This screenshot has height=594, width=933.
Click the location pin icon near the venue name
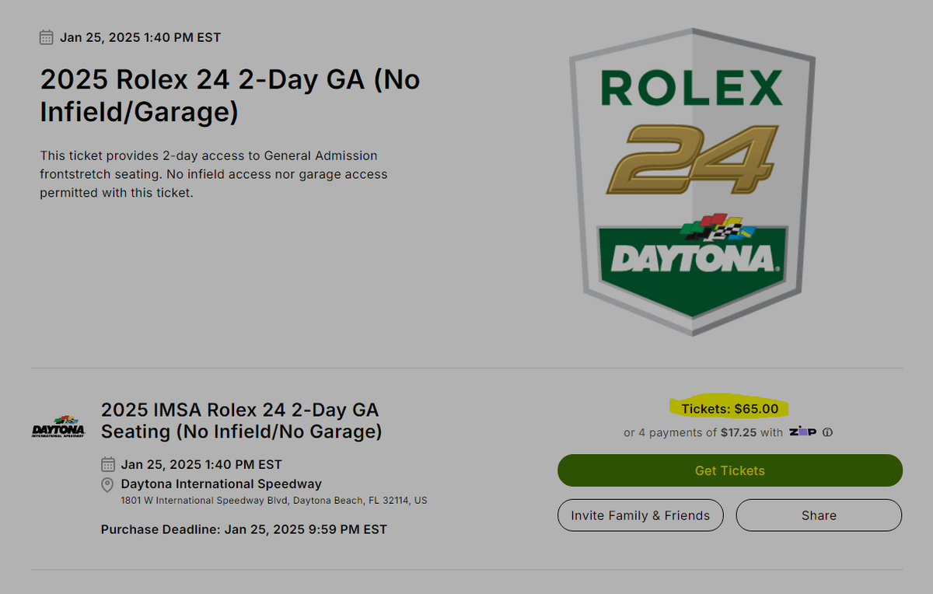(107, 485)
